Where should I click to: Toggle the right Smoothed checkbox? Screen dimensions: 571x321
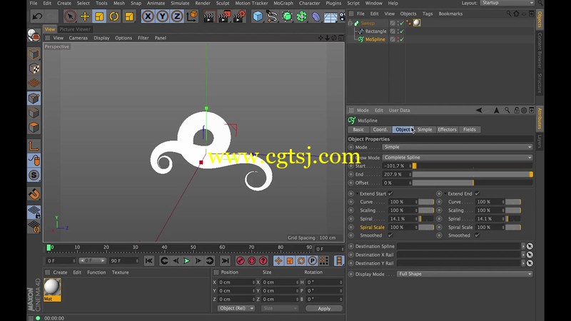coord(477,235)
